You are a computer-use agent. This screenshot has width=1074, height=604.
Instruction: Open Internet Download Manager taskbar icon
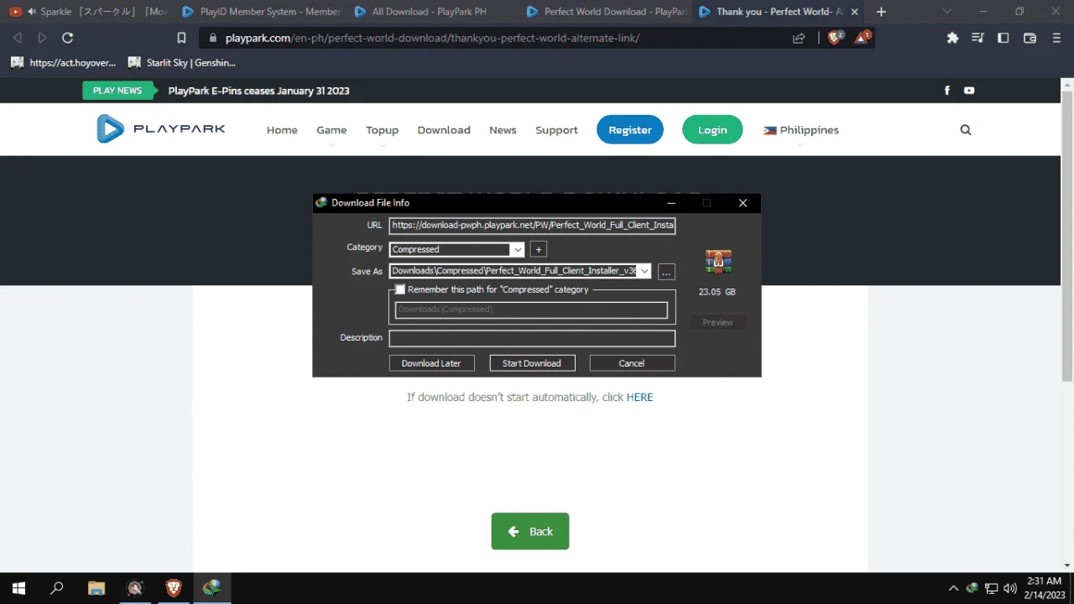[x=212, y=588]
